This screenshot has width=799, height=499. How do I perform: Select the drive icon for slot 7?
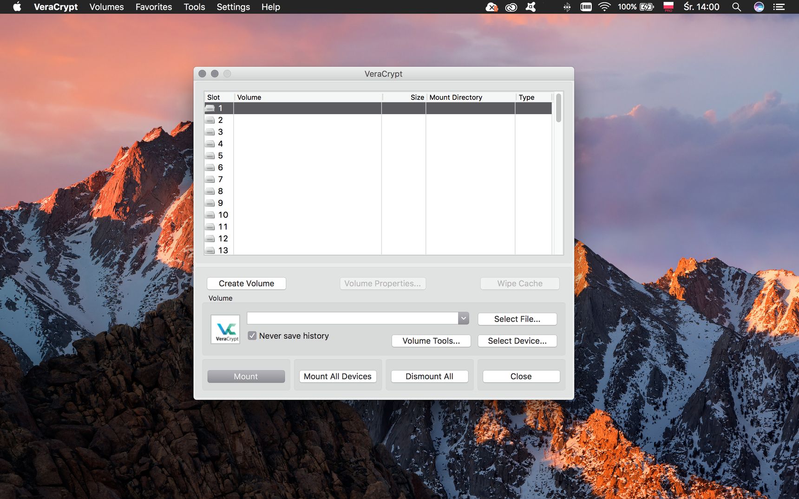(x=210, y=179)
